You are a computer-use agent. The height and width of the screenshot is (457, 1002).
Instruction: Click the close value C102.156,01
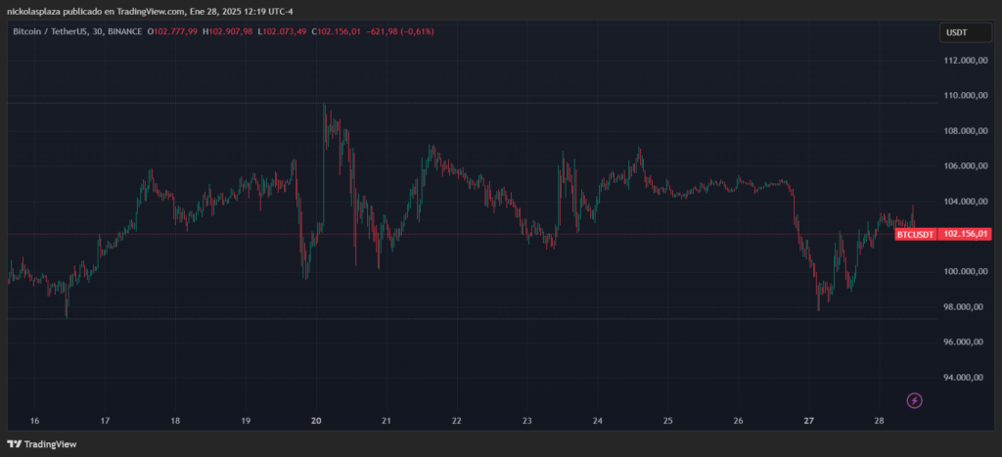[x=337, y=31]
